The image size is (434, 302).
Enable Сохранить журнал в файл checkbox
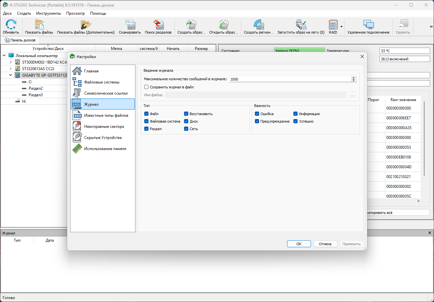(x=147, y=87)
